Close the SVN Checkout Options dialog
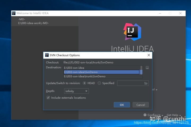The image size is (191, 127). [x=149, y=55]
